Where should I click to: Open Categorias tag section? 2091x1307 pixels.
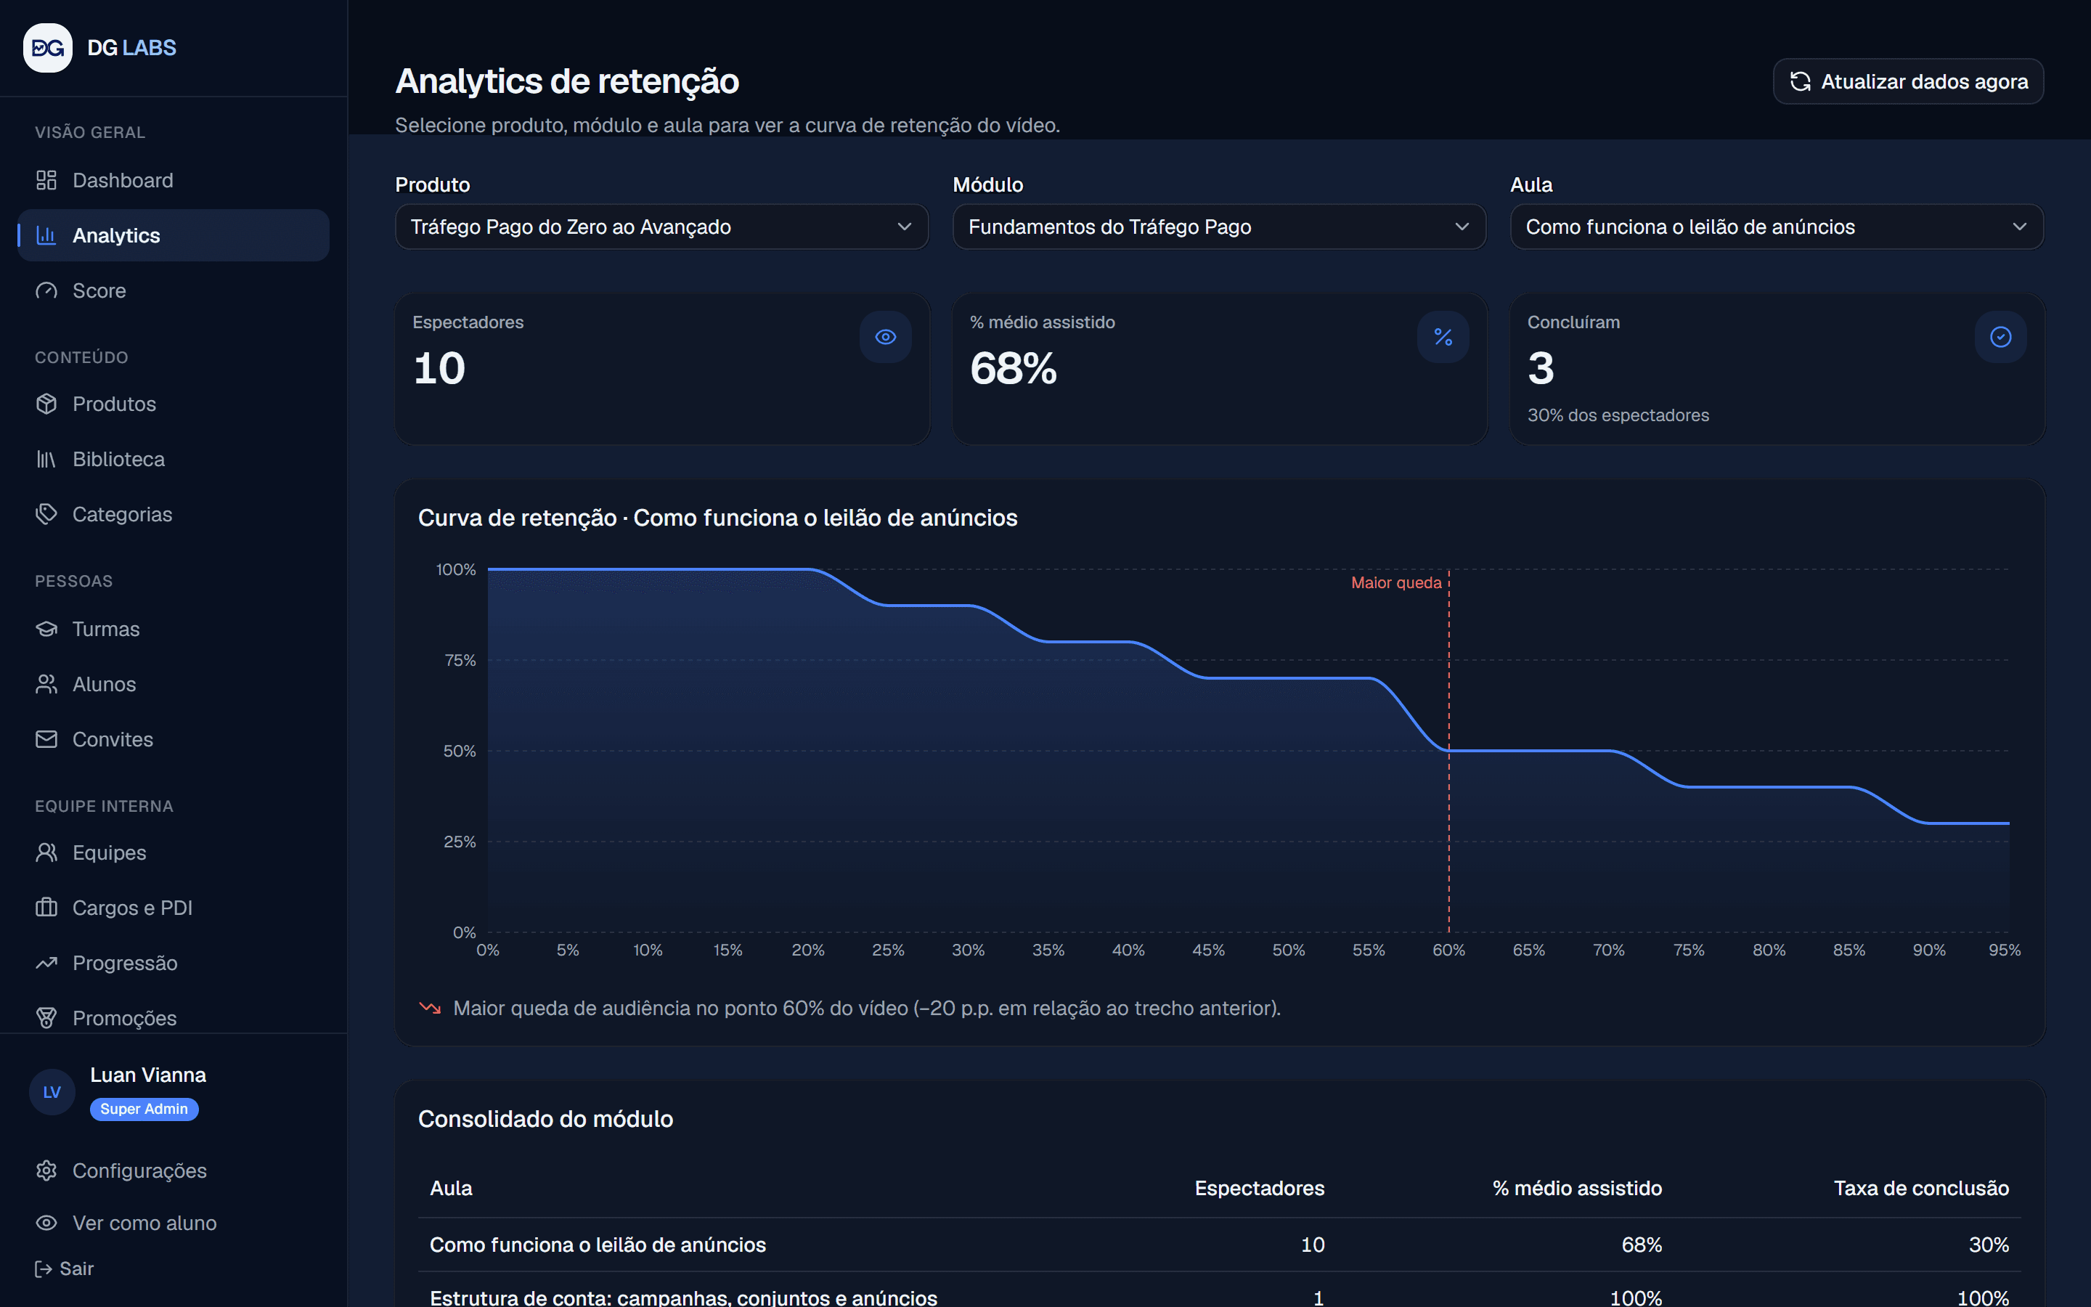click(173, 514)
